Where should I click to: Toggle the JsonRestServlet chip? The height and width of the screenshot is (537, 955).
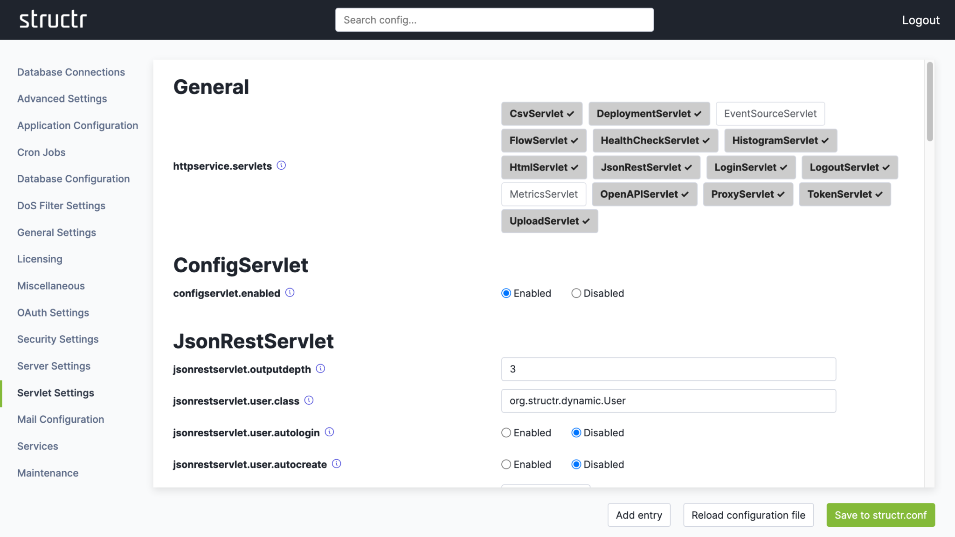[646, 167]
